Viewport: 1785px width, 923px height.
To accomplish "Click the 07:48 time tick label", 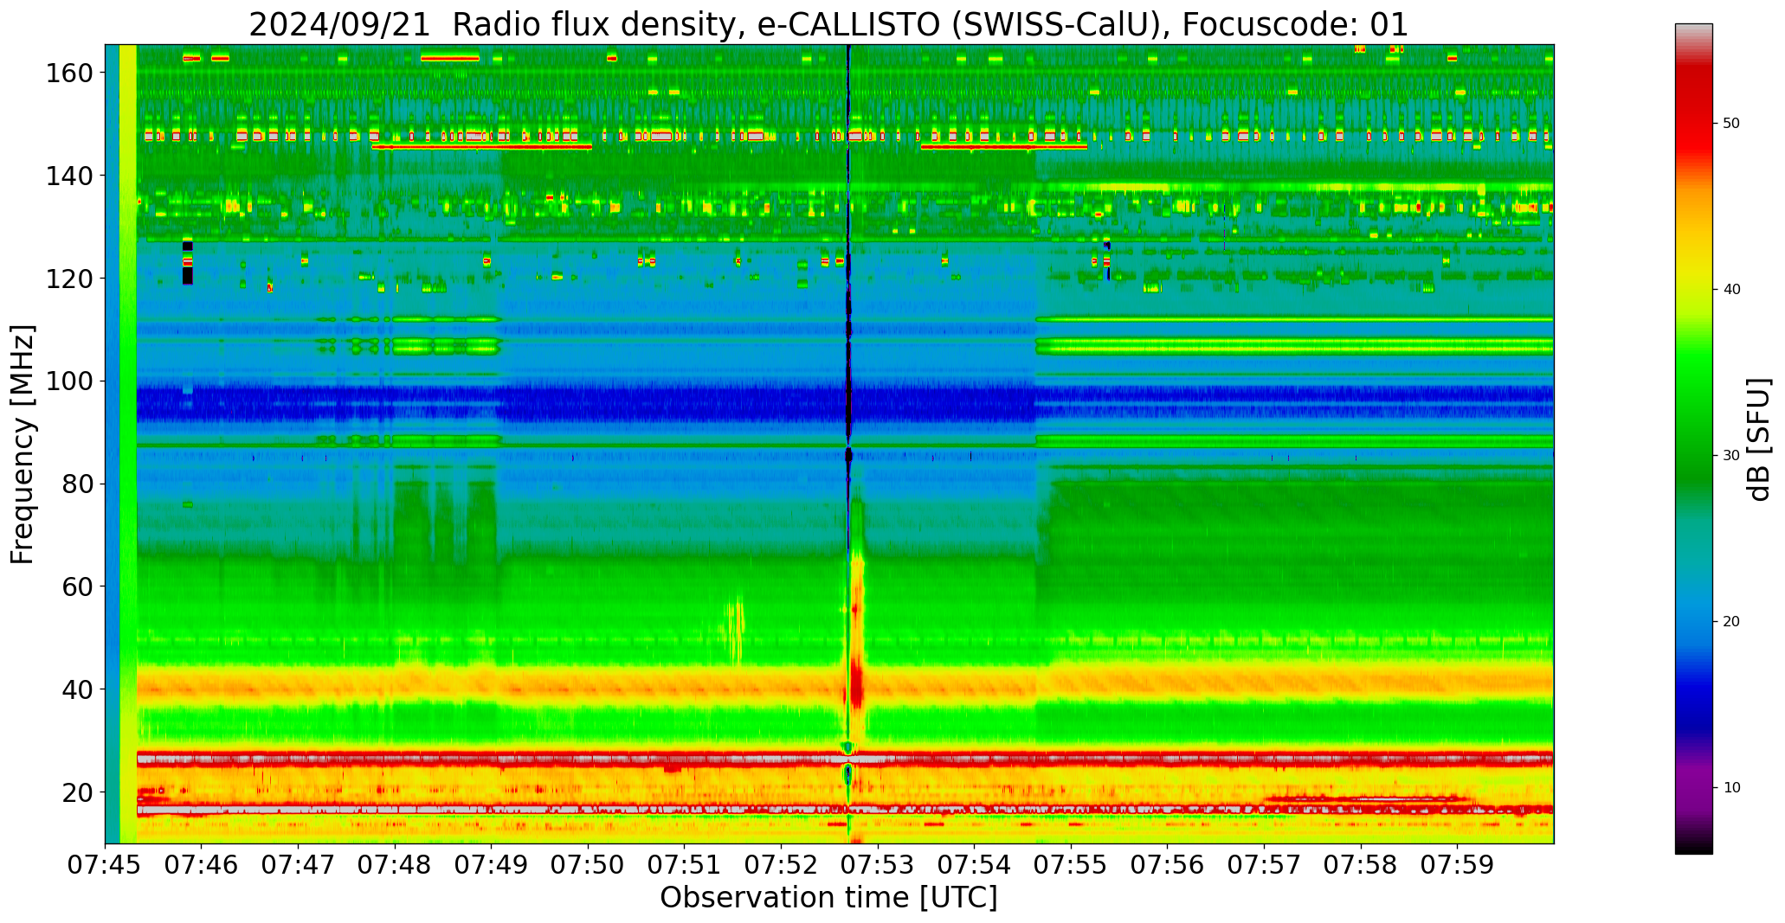I will point(395,865).
